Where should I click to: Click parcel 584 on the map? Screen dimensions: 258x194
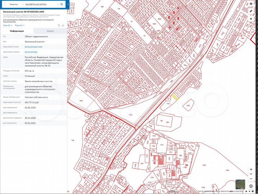coord(168,122)
